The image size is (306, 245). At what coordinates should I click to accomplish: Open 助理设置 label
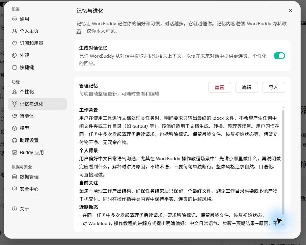pos(29,140)
